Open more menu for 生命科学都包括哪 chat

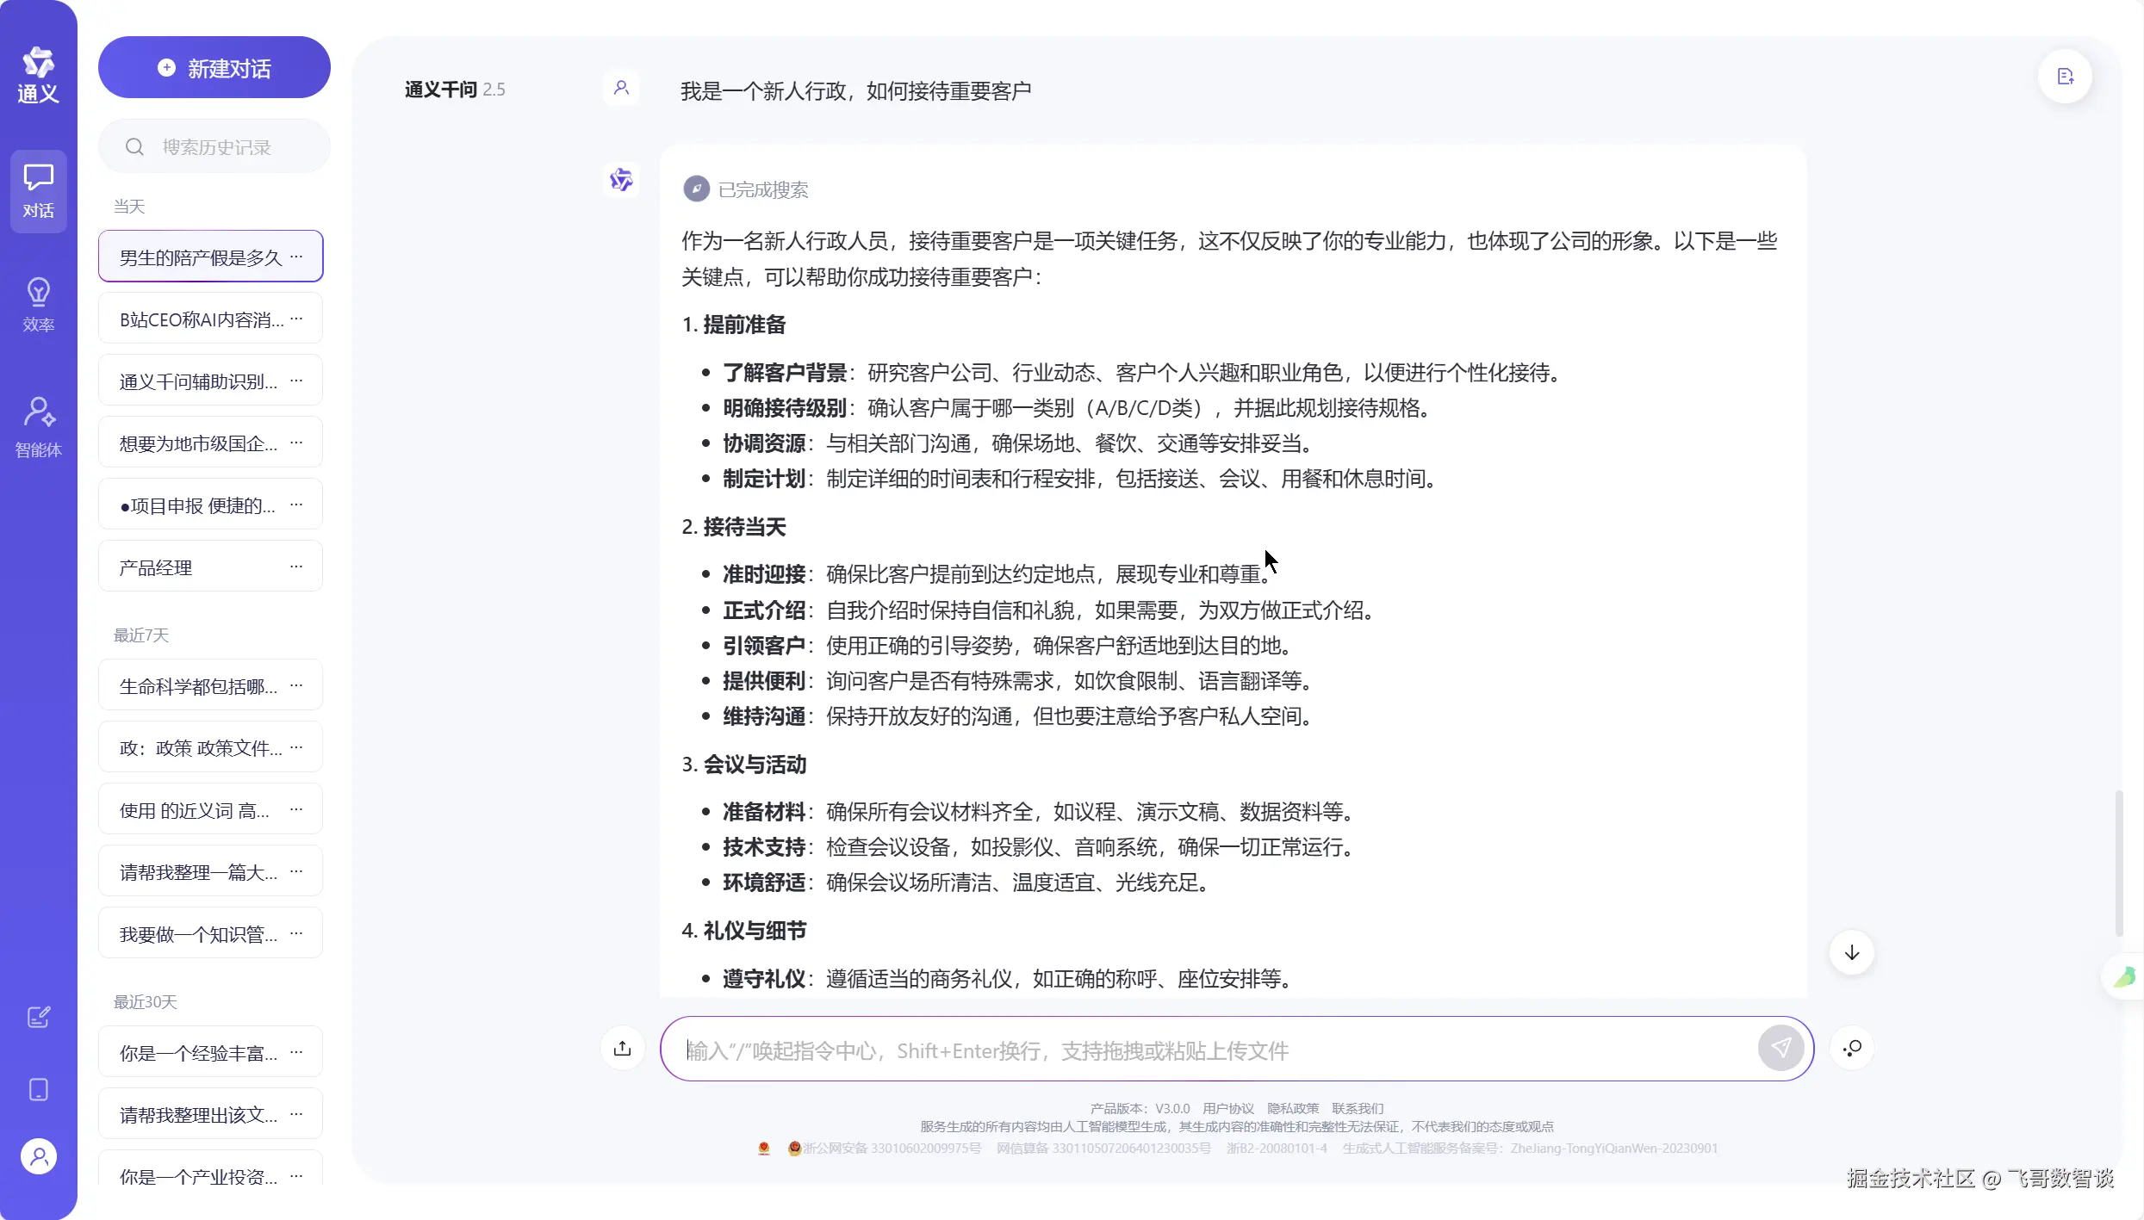coord(296,685)
